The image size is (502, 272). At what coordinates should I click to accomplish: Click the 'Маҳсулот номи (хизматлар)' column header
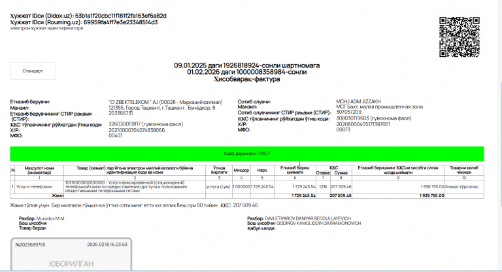click(39, 171)
